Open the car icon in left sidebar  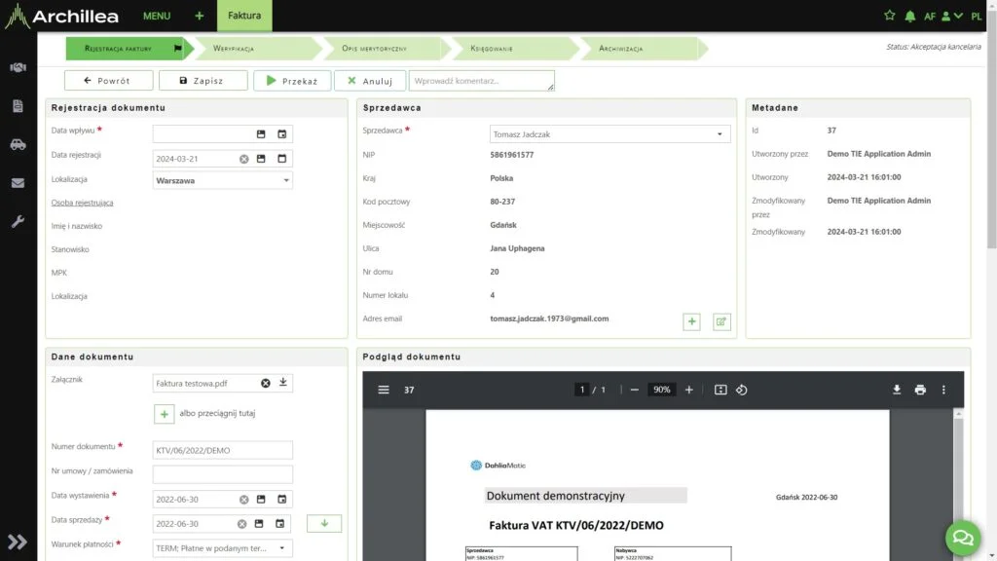click(x=18, y=144)
